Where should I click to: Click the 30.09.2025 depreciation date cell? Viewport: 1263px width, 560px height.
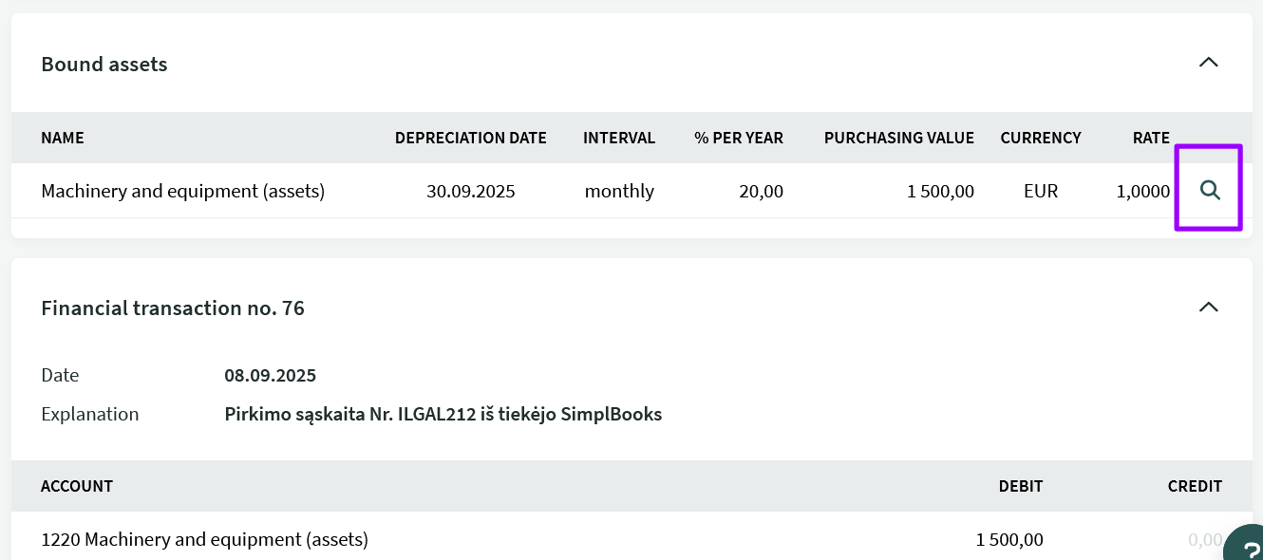(470, 191)
